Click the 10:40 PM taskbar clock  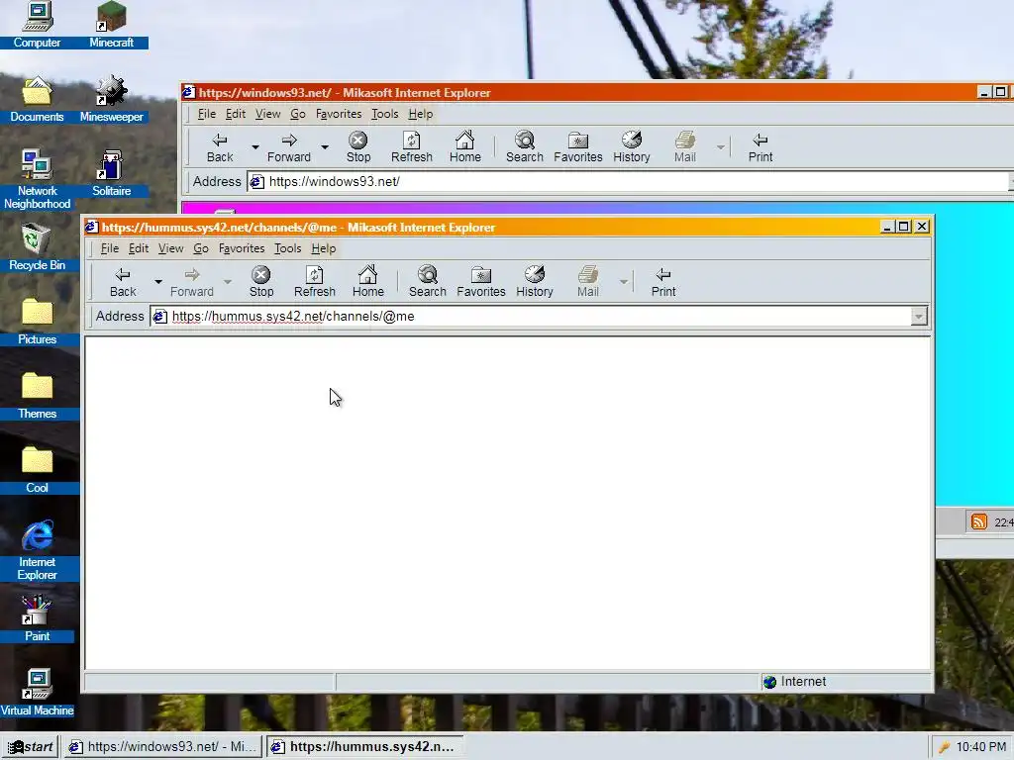[981, 746]
